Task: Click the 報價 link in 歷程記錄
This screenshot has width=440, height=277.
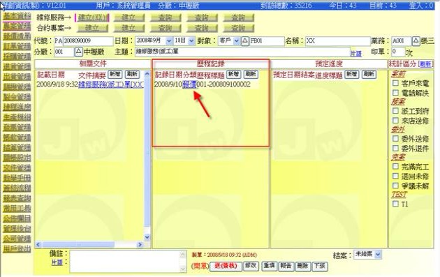Action: pyautogui.click(x=189, y=84)
